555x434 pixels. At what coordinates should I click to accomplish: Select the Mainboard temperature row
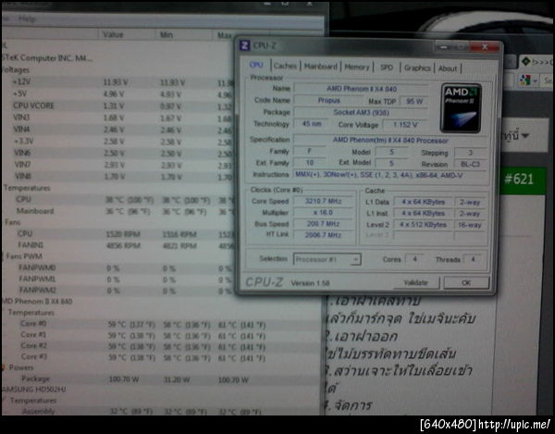(118, 211)
